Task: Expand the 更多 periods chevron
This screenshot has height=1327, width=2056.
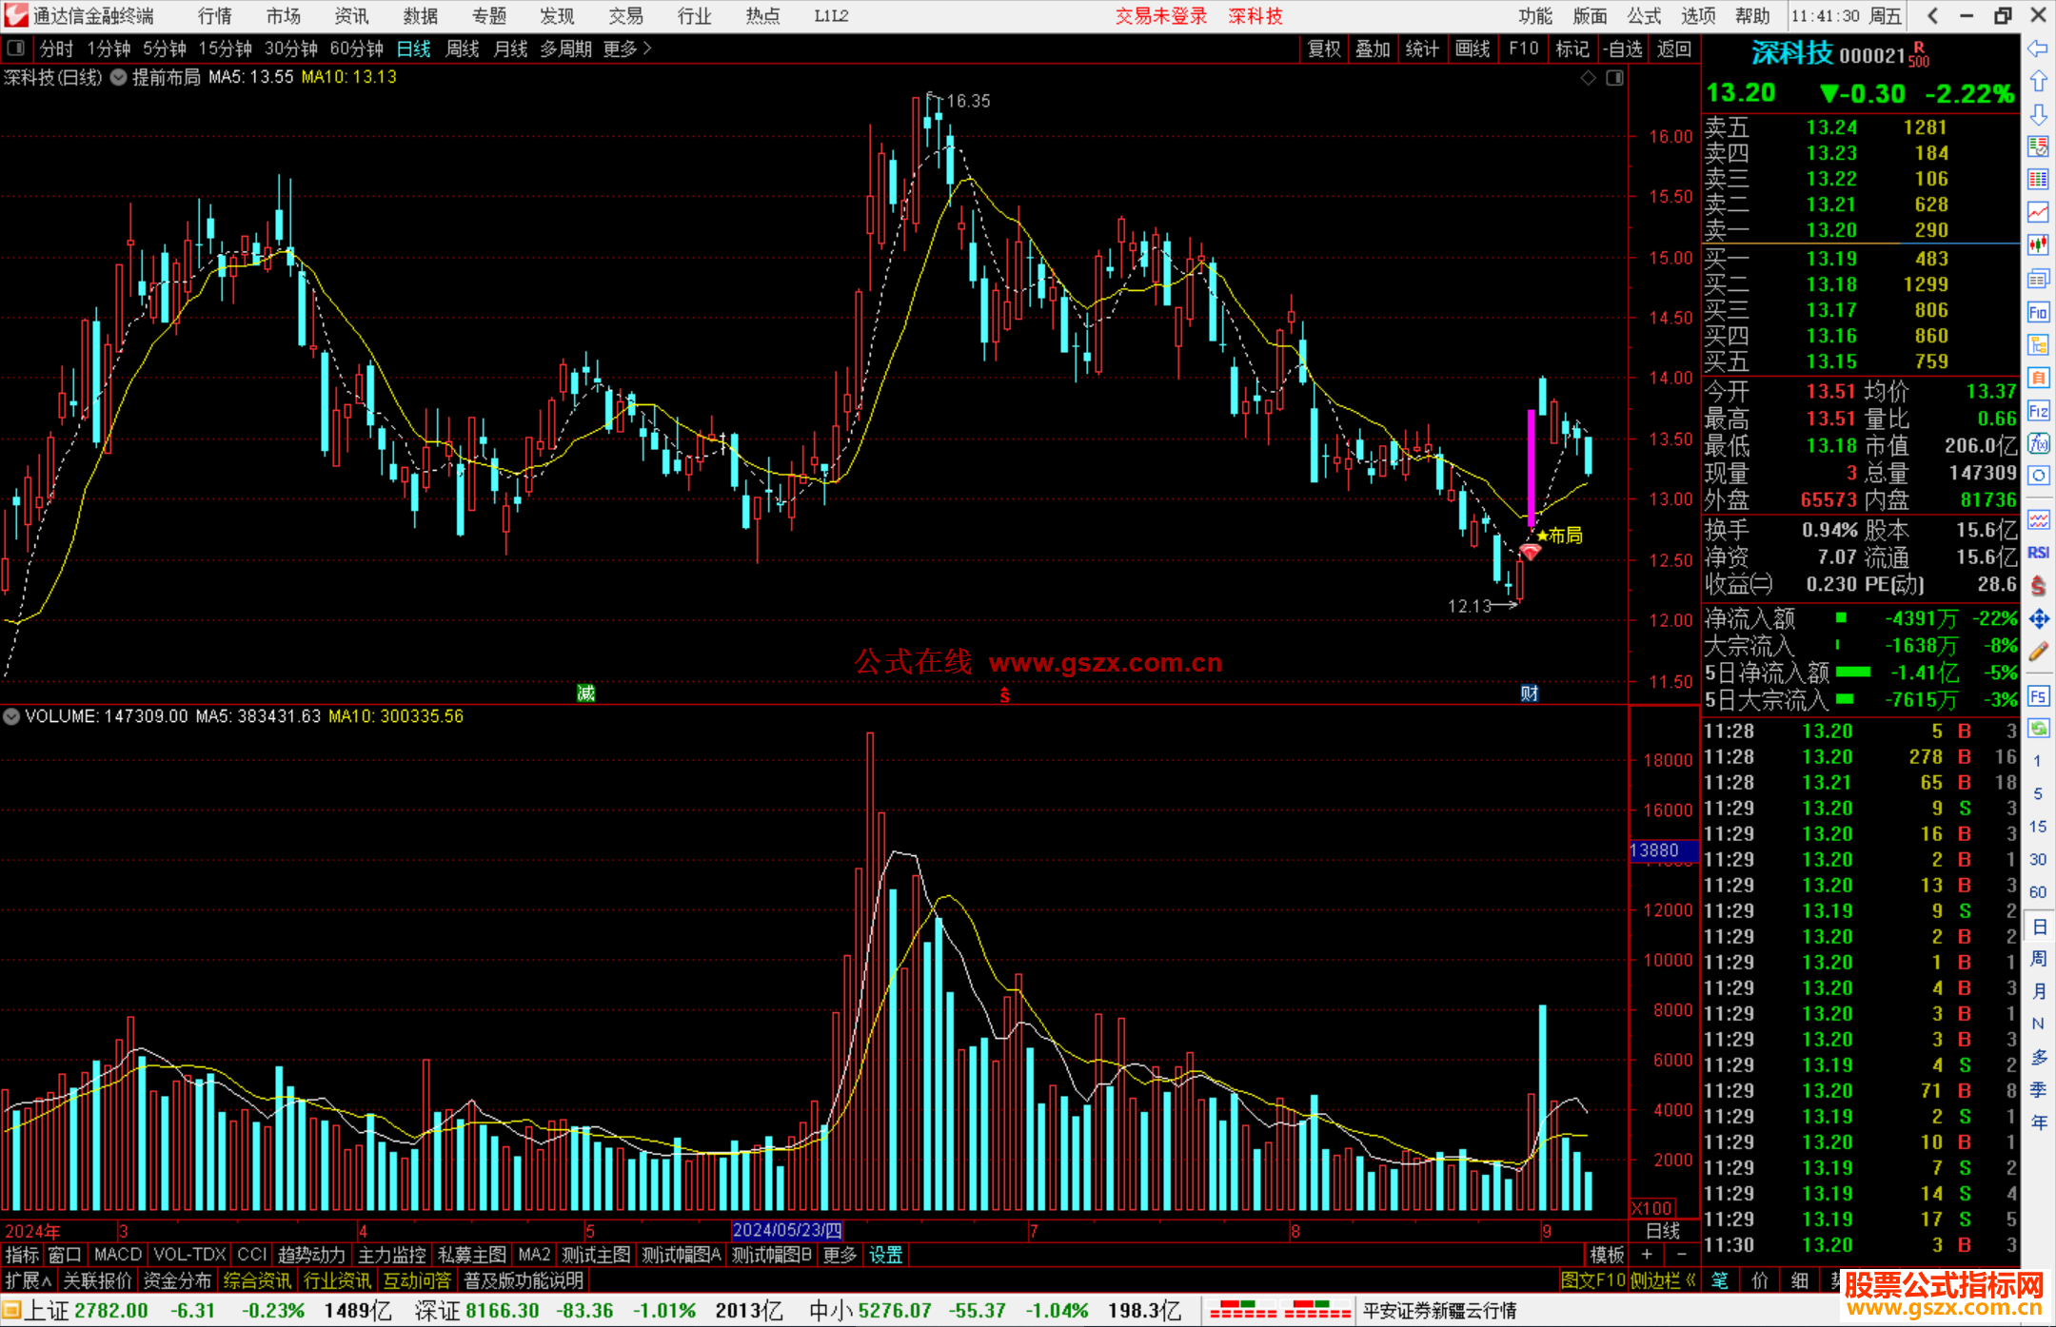Action: 647,49
